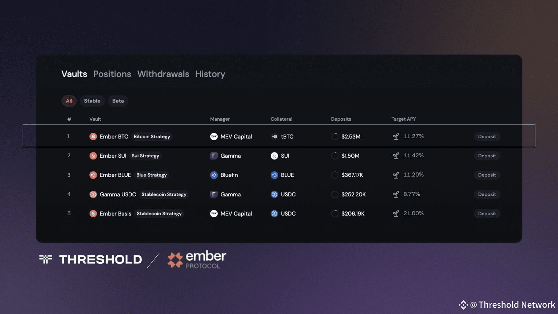Click Deposit for Ember SUI vault
The image size is (558, 314).
[487, 156]
